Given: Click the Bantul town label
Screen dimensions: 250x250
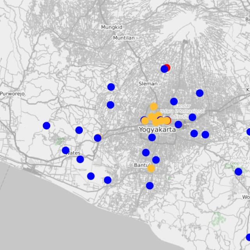Looking at the screenshot, I should point(141,166).
